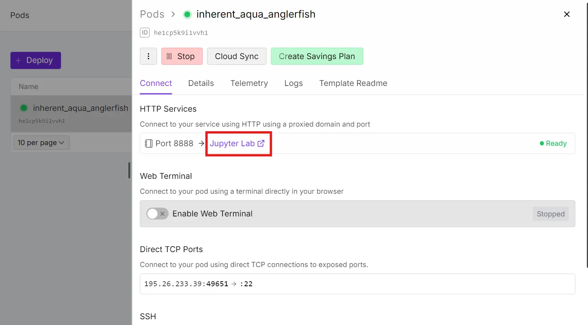Viewport: 588px width, 325px height.
Task: Enable the Web Terminal toggle
Action: [157, 214]
